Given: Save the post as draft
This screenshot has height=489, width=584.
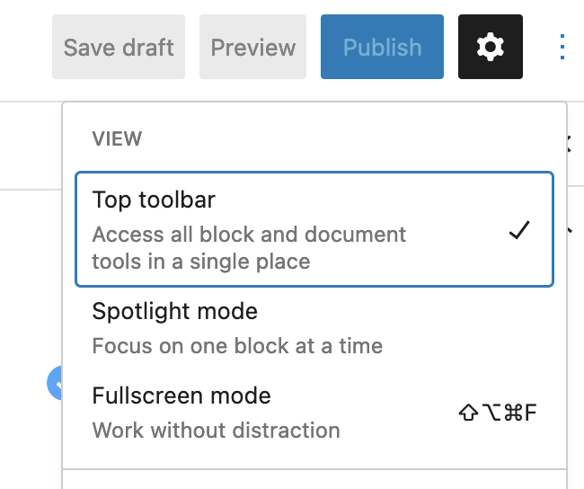Looking at the screenshot, I should (x=119, y=47).
